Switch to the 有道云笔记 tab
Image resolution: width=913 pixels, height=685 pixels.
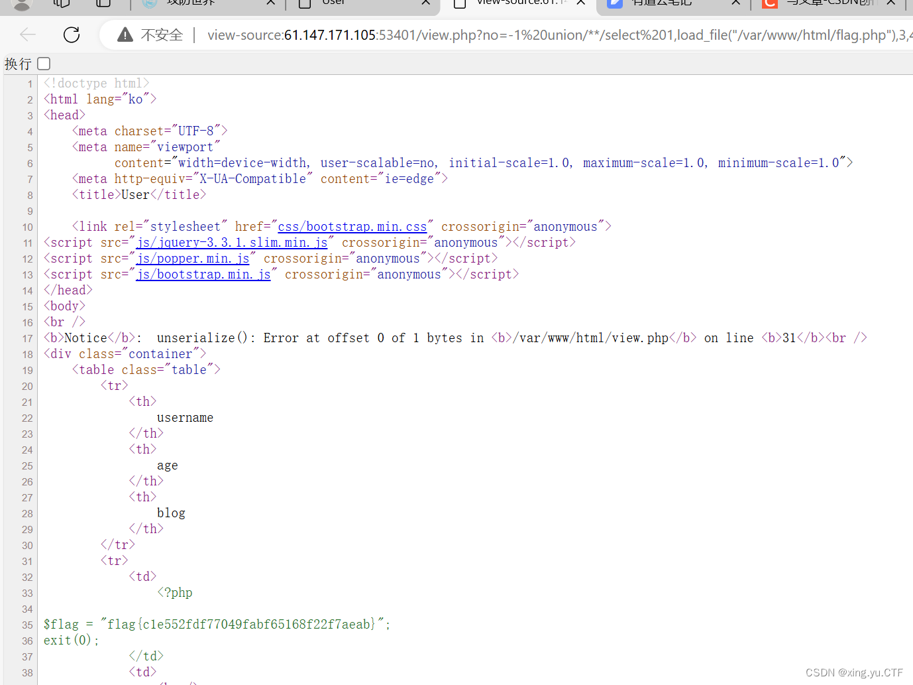tap(663, 2)
